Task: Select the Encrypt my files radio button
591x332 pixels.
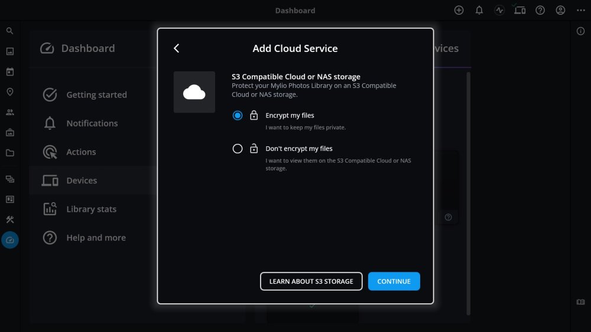Action: 238,116
